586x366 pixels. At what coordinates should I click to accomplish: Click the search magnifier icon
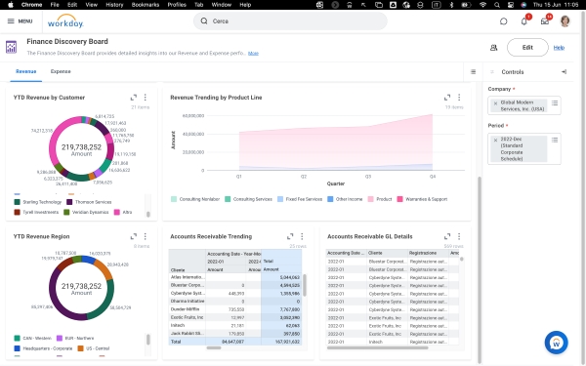click(x=204, y=21)
